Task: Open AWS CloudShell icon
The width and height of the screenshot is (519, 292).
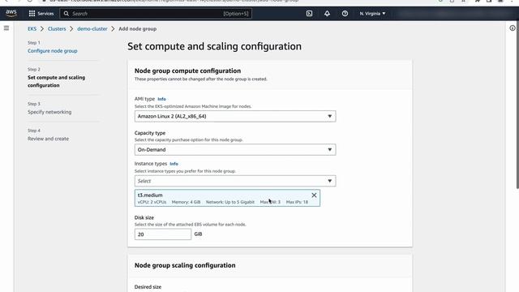Action: pyautogui.click(x=309, y=14)
